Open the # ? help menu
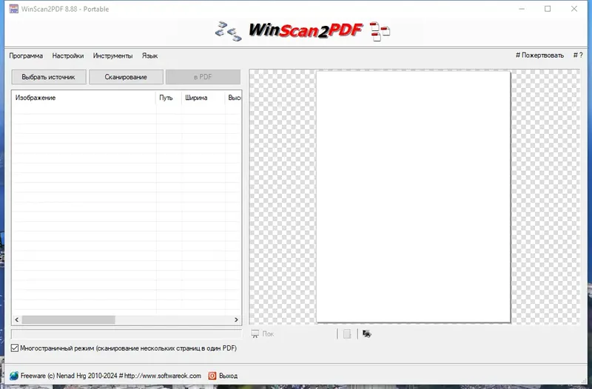 pyautogui.click(x=578, y=55)
